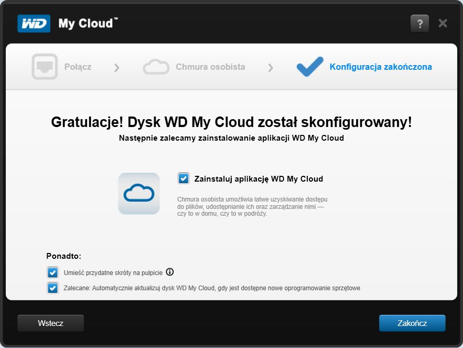This screenshot has height=348, width=463.
Task: Open the Chmura osobista step label
Action: click(x=210, y=67)
